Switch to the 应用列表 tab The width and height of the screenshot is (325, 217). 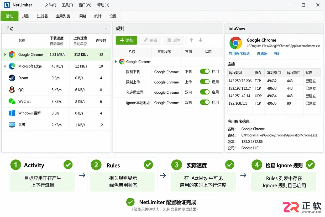pos(63,16)
